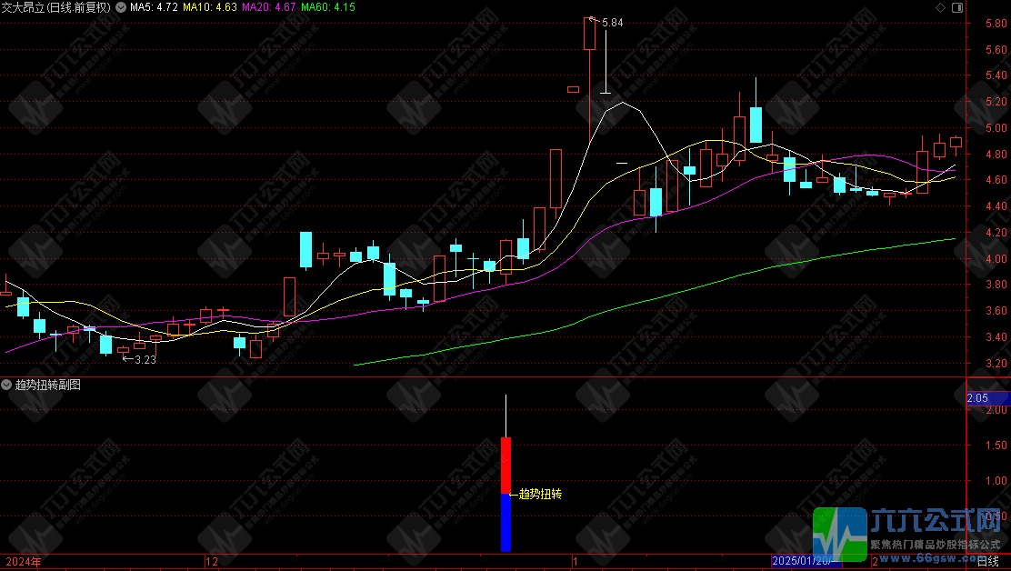This screenshot has height=571, width=1011.
Task: Click the 3.23 low price marker
Action: tap(145, 359)
